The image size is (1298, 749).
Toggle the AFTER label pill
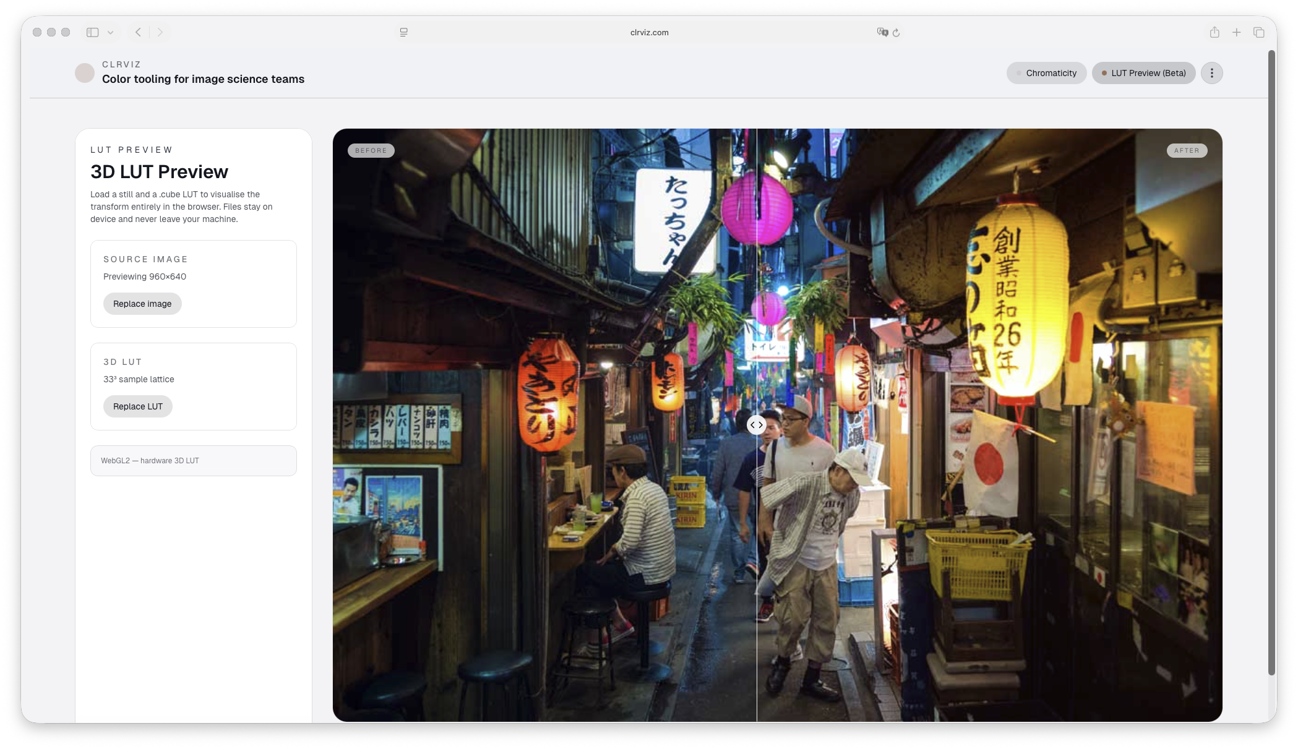[1187, 150]
